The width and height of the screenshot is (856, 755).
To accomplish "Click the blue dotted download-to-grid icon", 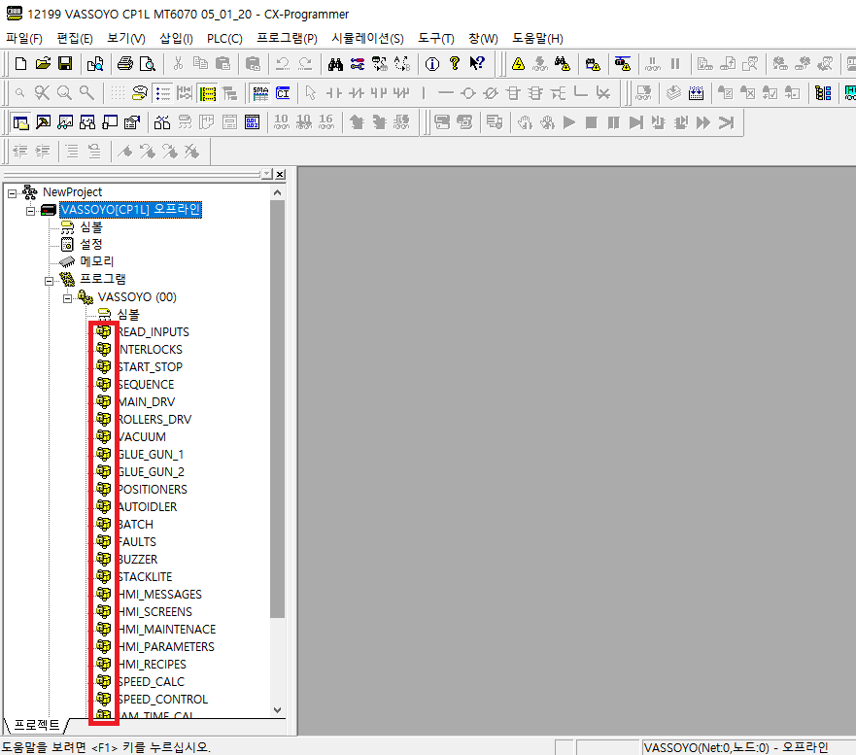I will point(696,93).
